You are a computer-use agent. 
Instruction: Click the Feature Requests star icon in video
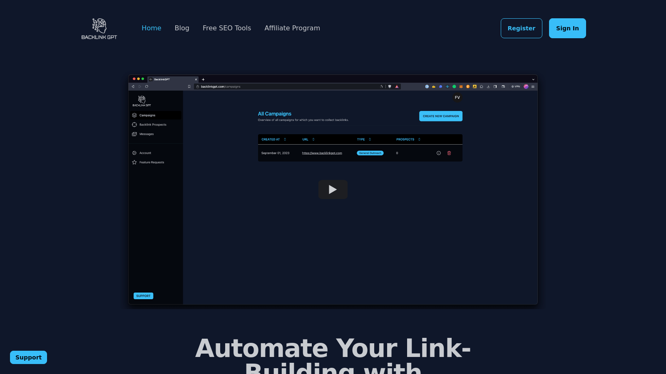tap(134, 162)
